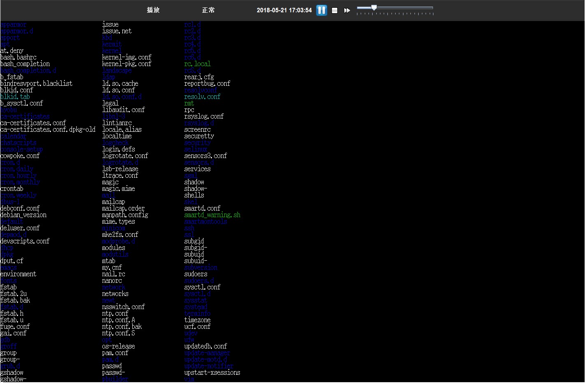This screenshot has height=383, width=585.
Task: Click the bindresvport.blacklist file name
Action: tap(36, 84)
